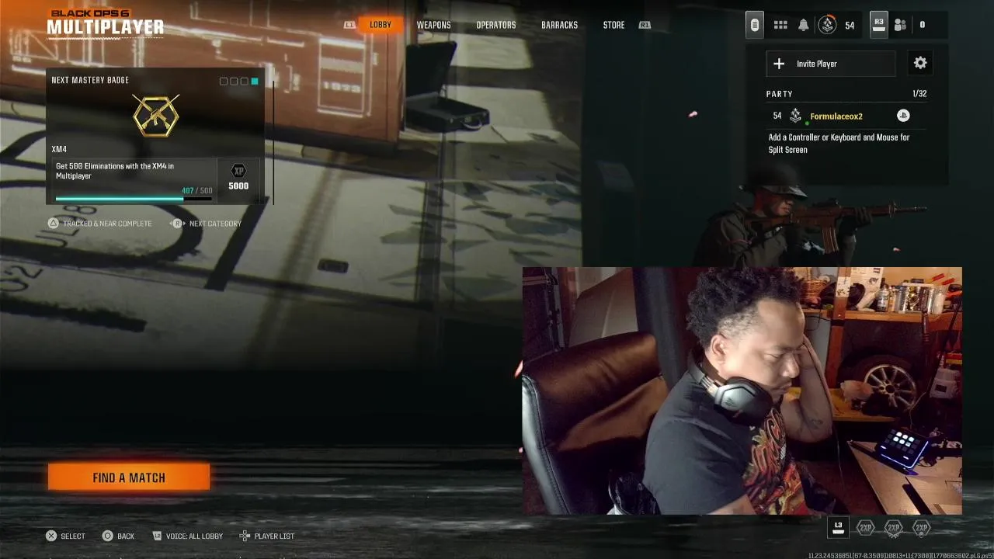Click the triangle Tracked & Near Complete icon
Viewport: 994px width, 559px height.
click(53, 224)
